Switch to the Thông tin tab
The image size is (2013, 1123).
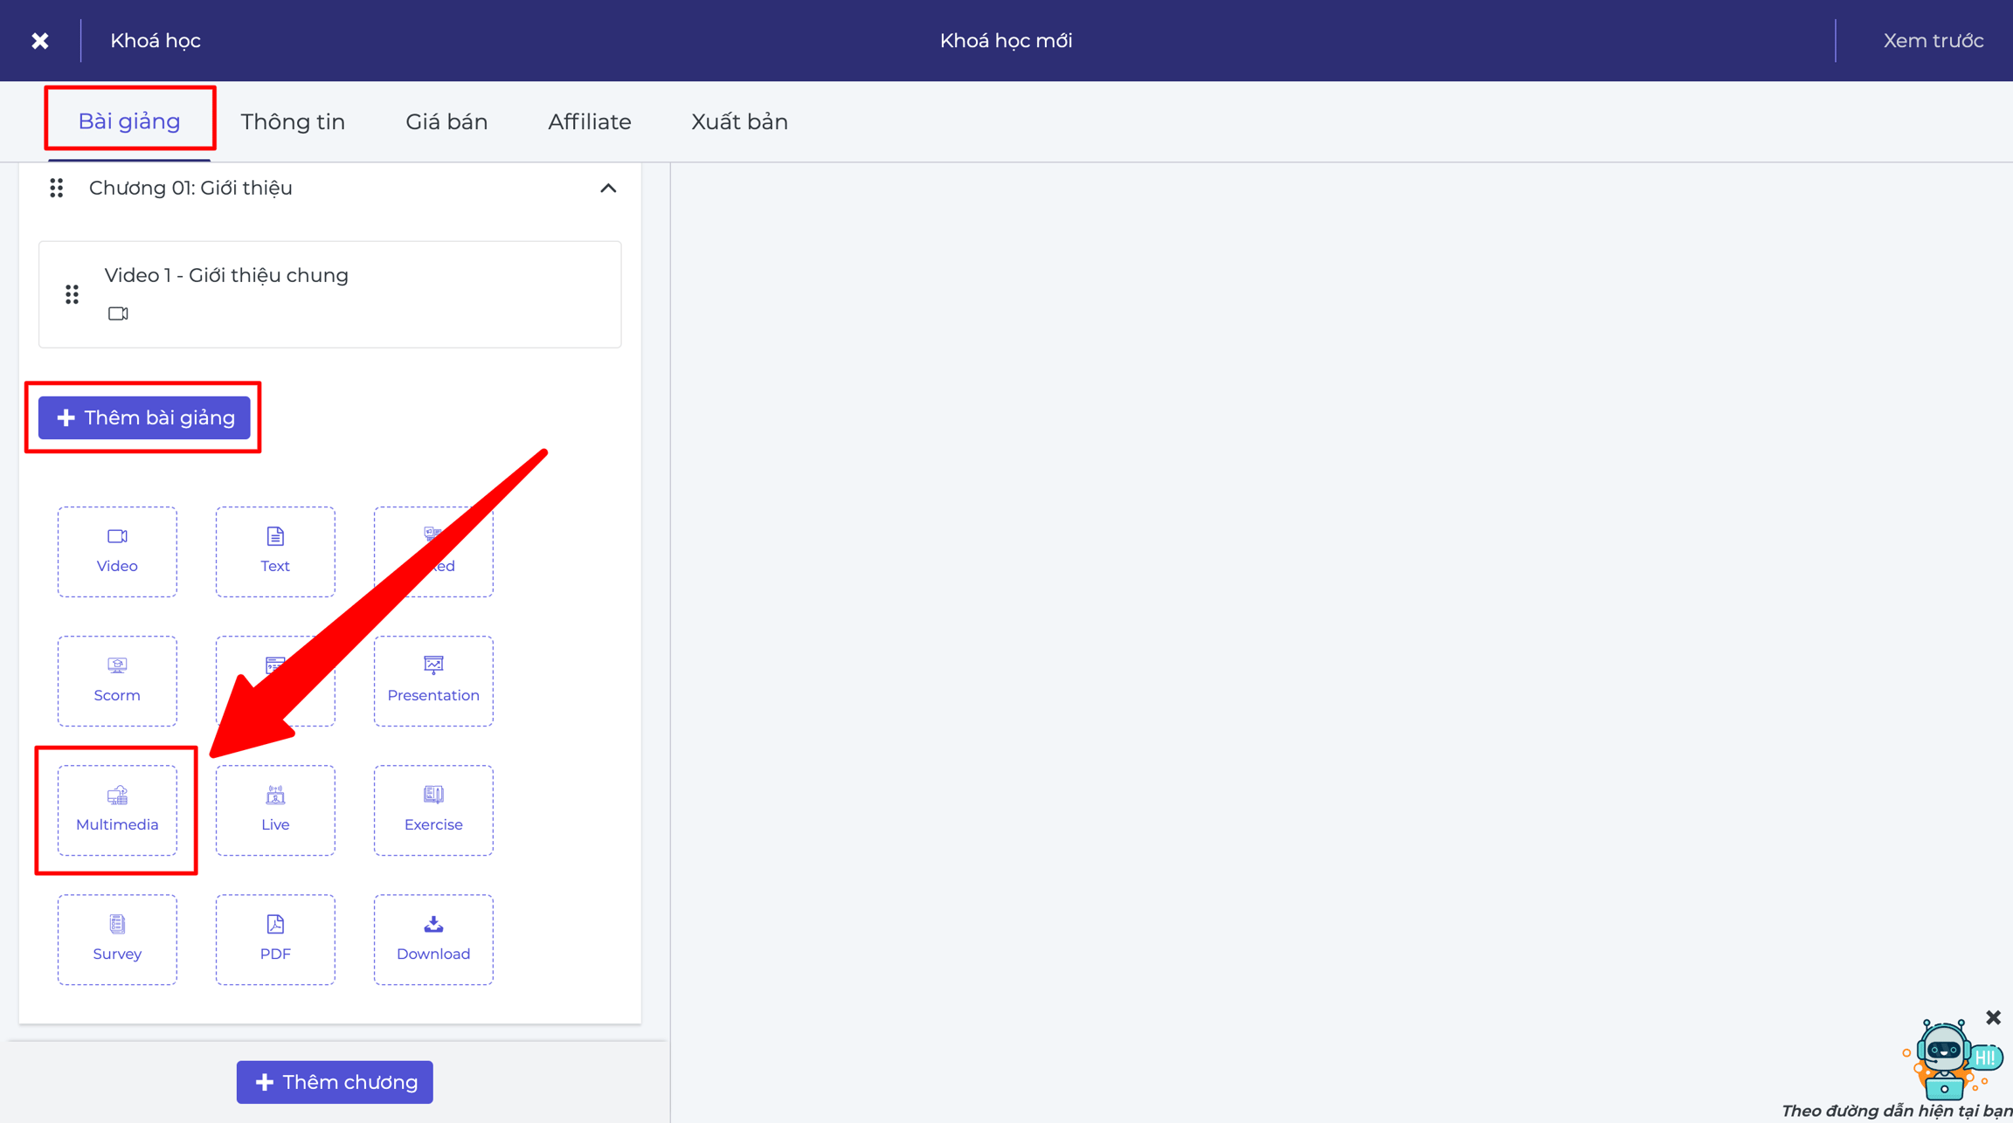[x=293, y=121]
